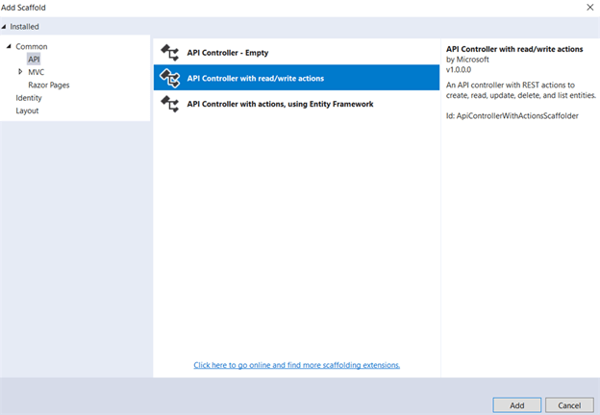
Task: Open the online scaffolding extensions link
Action: click(296, 365)
